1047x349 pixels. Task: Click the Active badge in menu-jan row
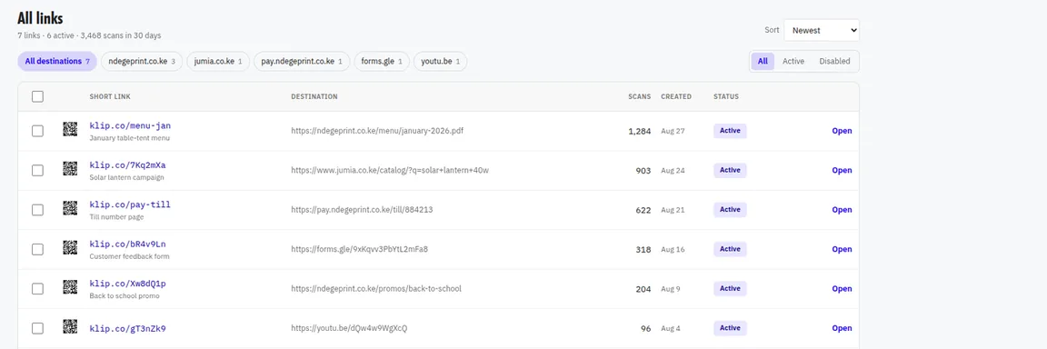click(x=730, y=131)
